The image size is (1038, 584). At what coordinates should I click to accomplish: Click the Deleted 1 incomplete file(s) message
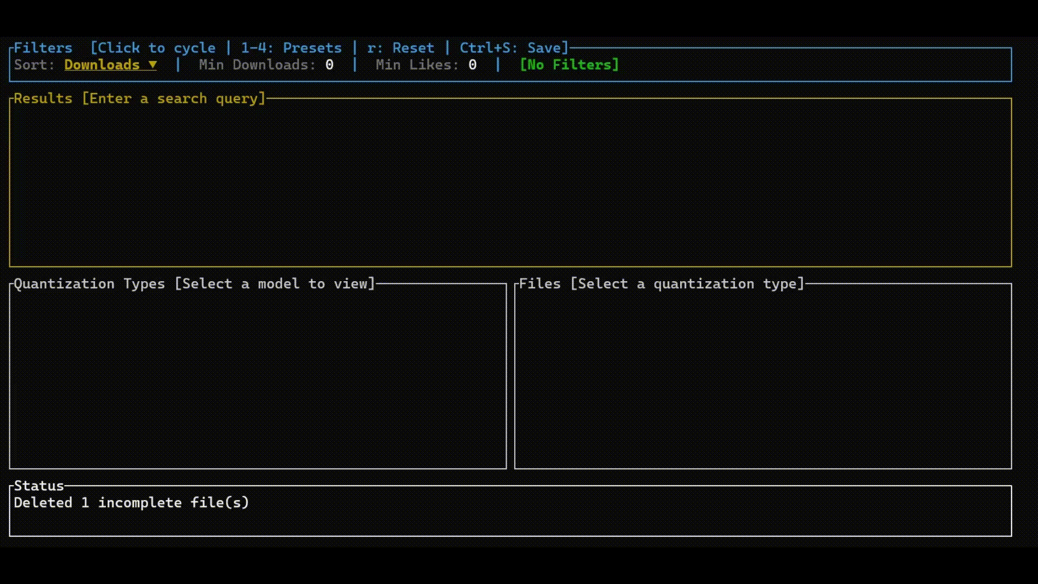pyautogui.click(x=131, y=502)
